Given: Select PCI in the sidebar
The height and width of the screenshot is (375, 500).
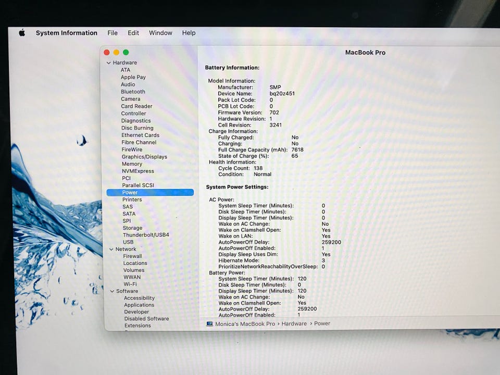Looking at the screenshot, I should [126, 178].
